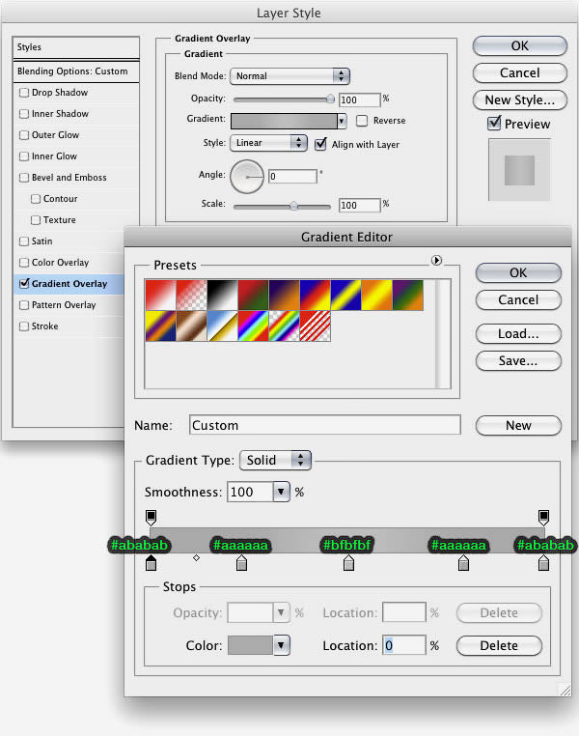Enable the Bevel and Emboss checkbox

(24, 178)
